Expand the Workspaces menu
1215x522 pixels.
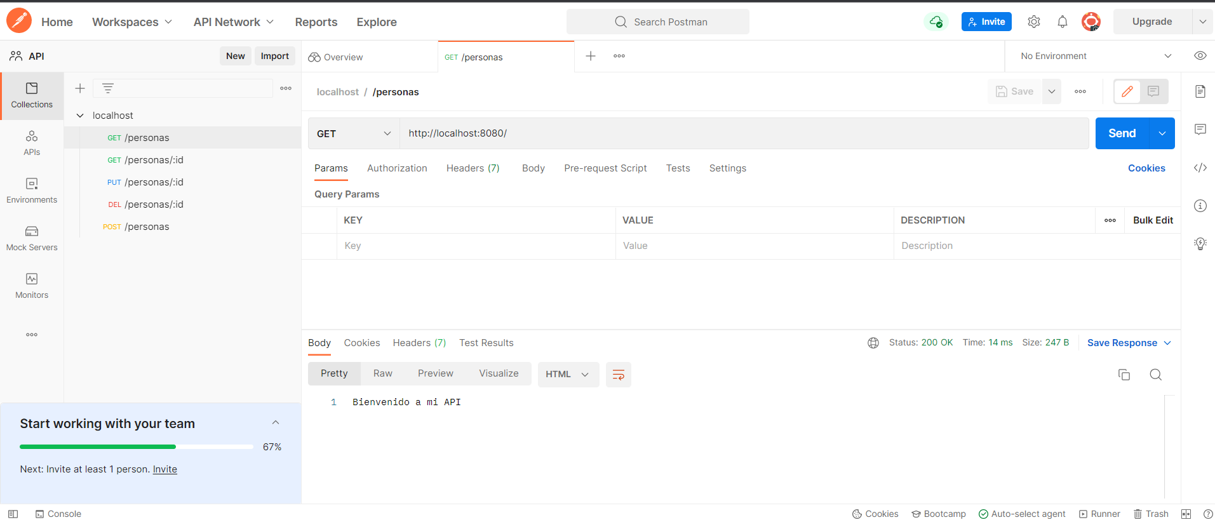click(132, 22)
